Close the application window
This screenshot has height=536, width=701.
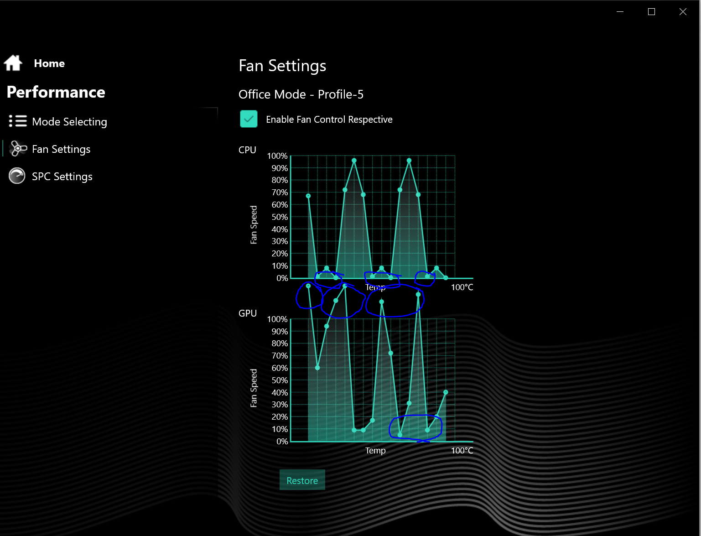pyautogui.click(x=683, y=12)
